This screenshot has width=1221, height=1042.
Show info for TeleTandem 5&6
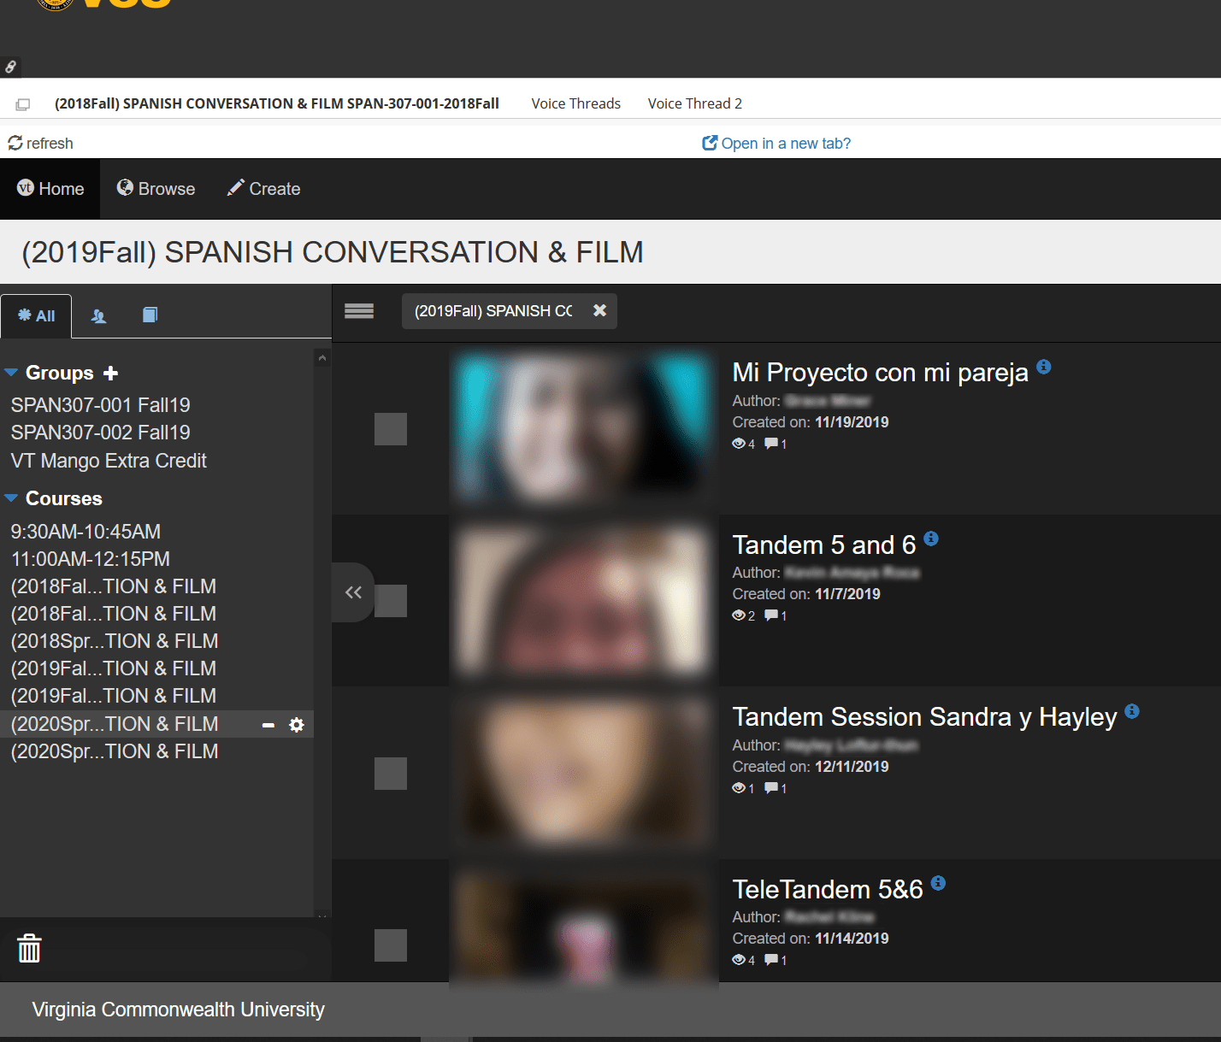click(938, 883)
